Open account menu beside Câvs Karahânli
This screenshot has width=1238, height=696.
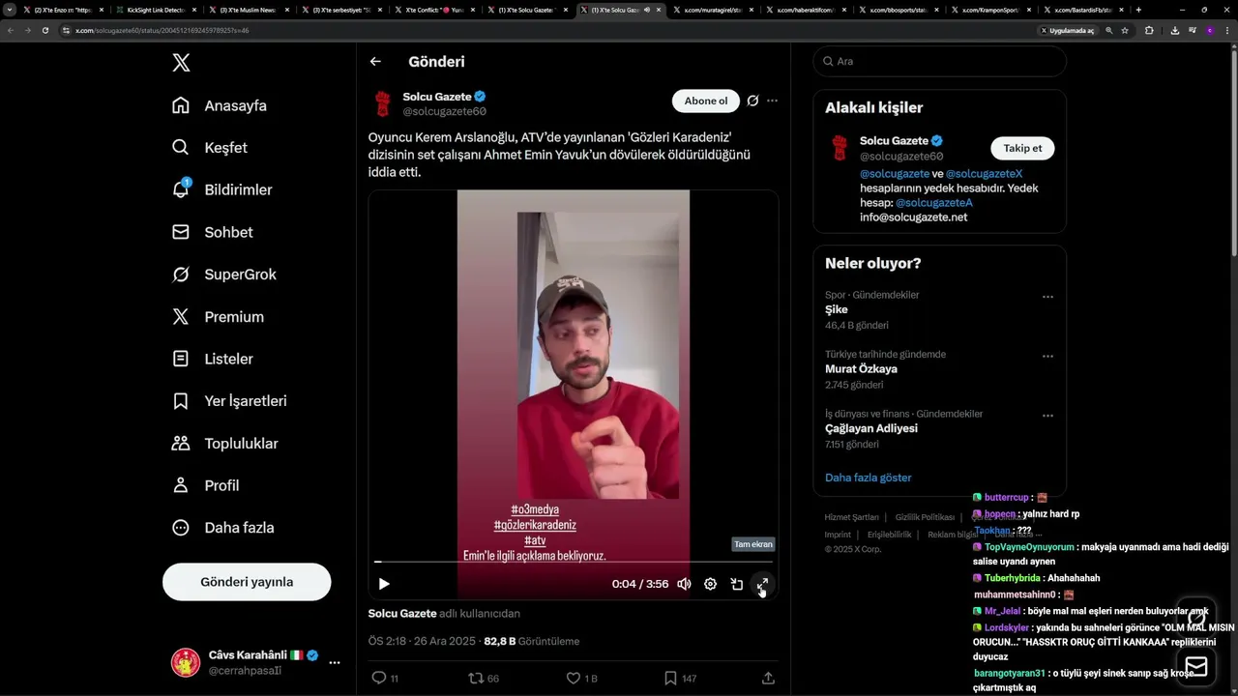click(335, 662)
